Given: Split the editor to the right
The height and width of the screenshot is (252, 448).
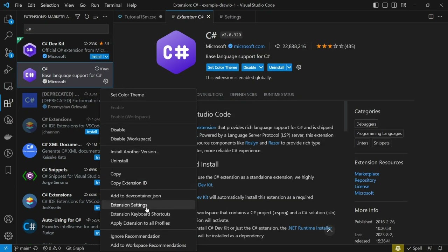Looking at the screenshot, I should coord(431,17).
